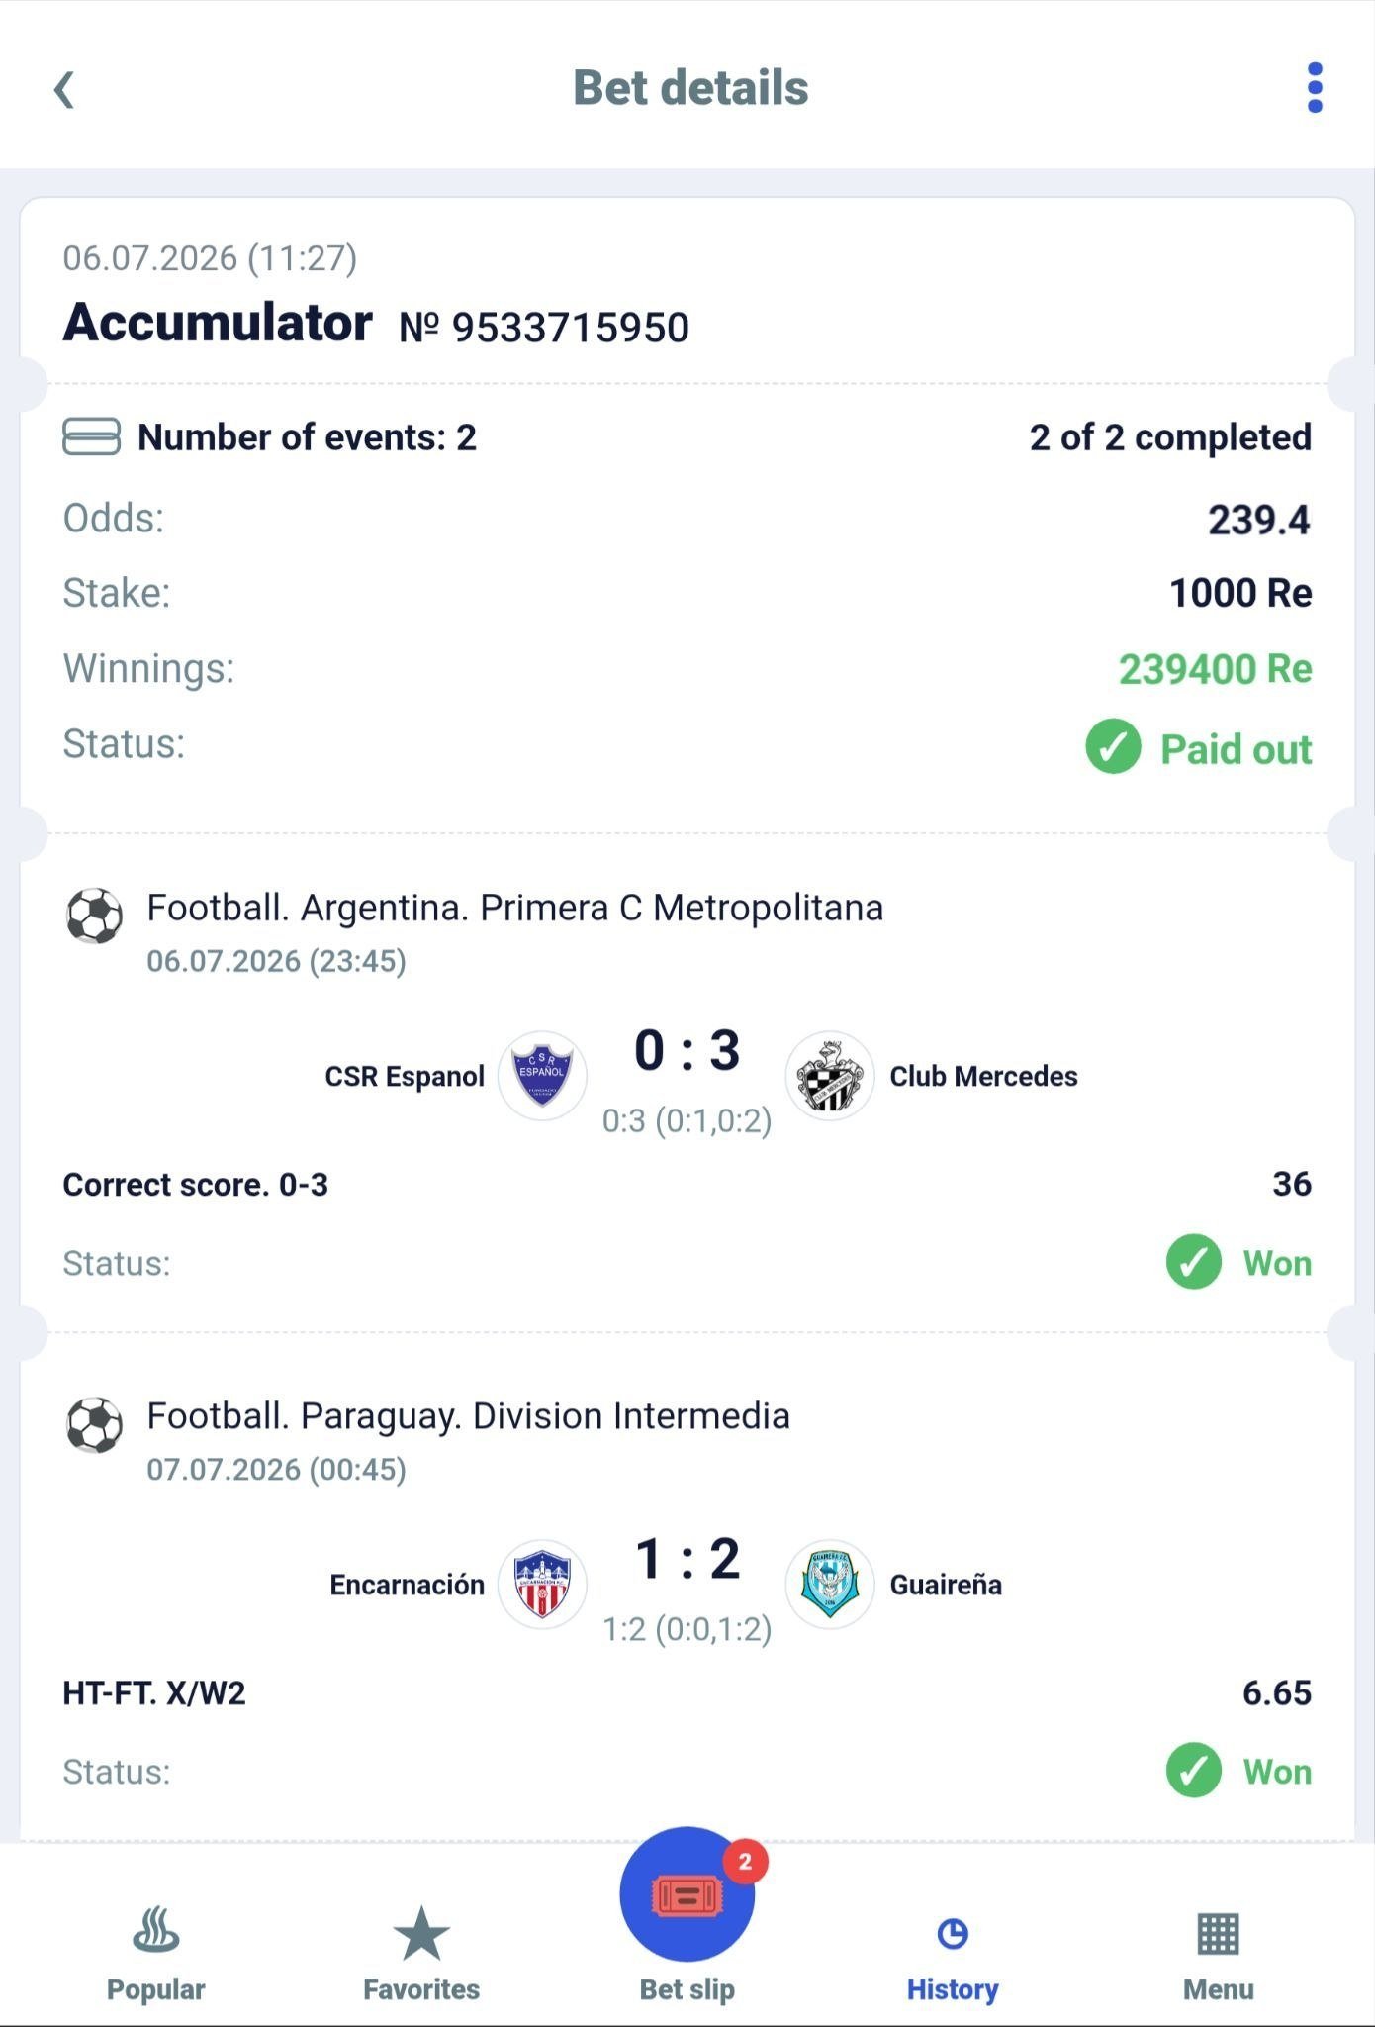Viewport: 1375px width, 2027px height.
Task: Open the three-dot options menu
Action: pyautogui.click(x=1315, y=88)
